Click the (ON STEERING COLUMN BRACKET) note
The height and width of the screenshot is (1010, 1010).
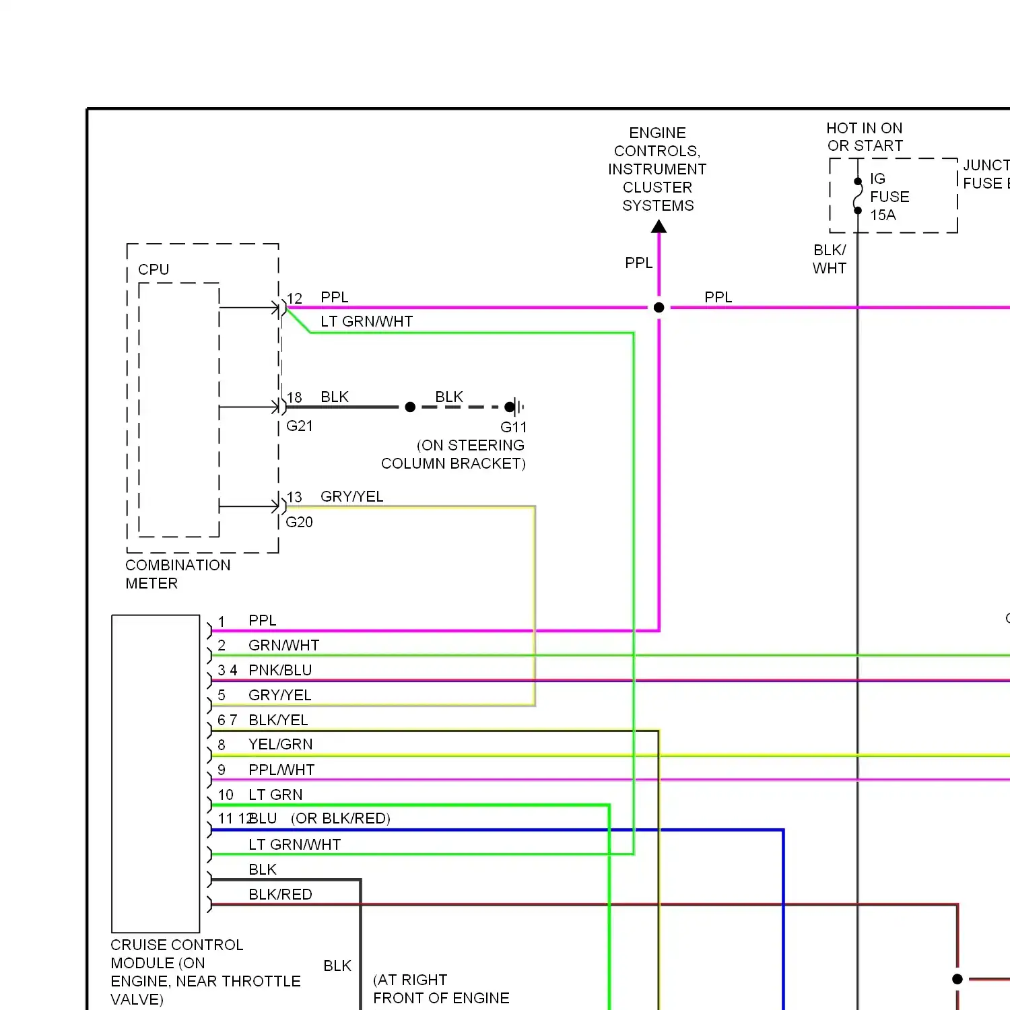[453, 454]
